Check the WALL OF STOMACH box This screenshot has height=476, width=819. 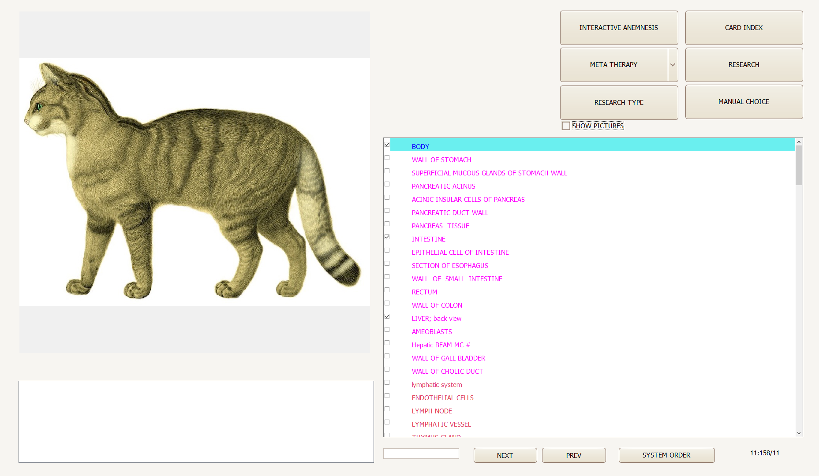click(x=387, y=158)
